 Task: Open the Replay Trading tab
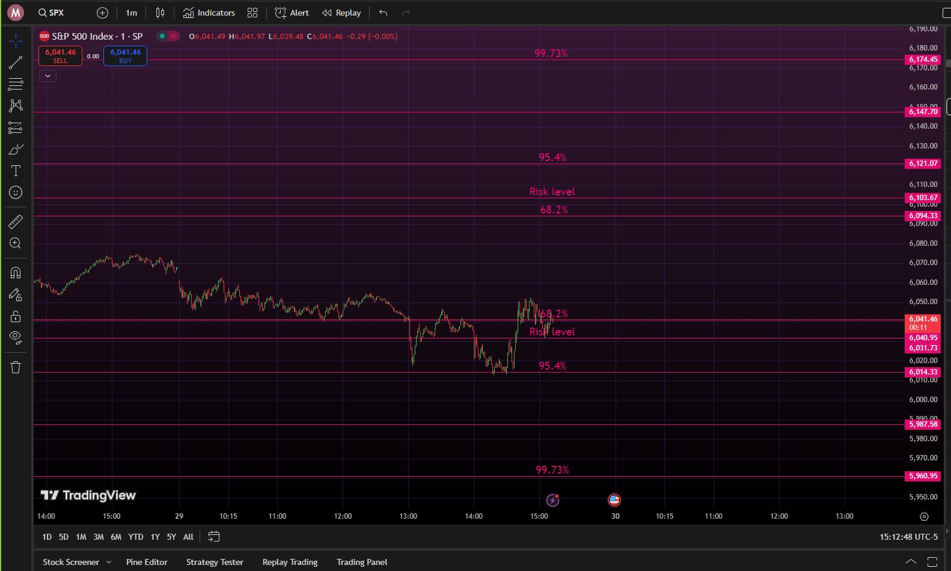tap(290, 562)
